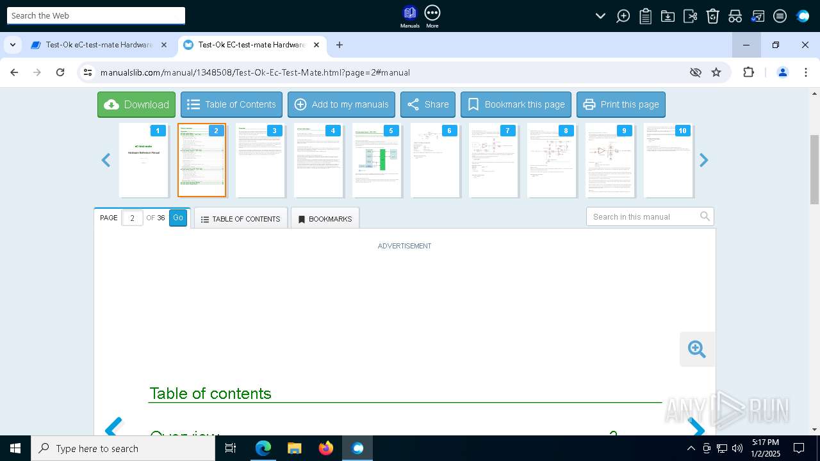Image resolution: width=820 pixels, height=461 pixels.
Task: Select page 10 thumbnail
Action: click(668, 160)
